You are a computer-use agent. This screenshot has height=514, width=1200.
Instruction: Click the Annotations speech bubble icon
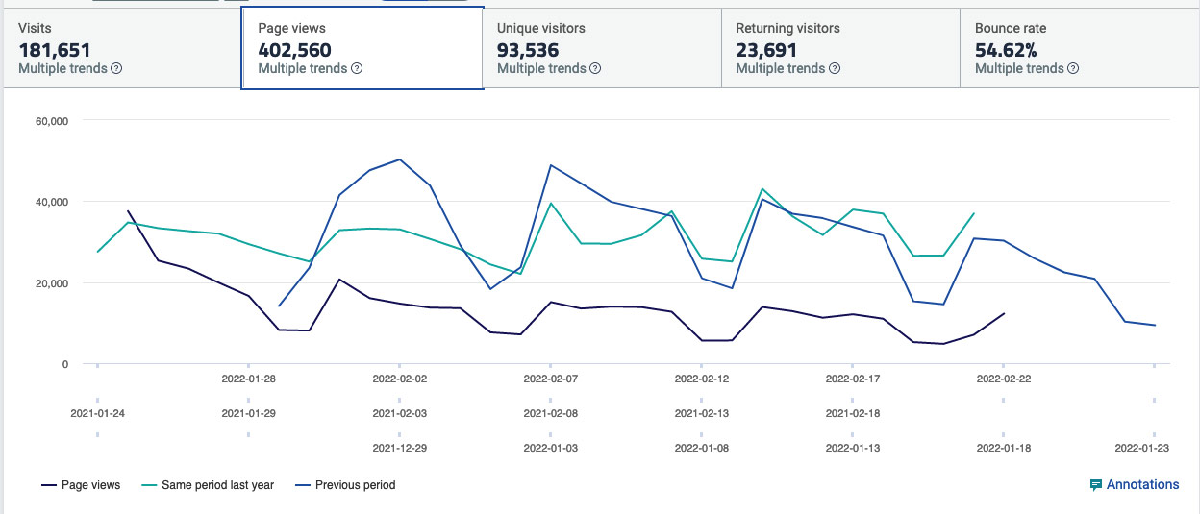point(1095,485)
